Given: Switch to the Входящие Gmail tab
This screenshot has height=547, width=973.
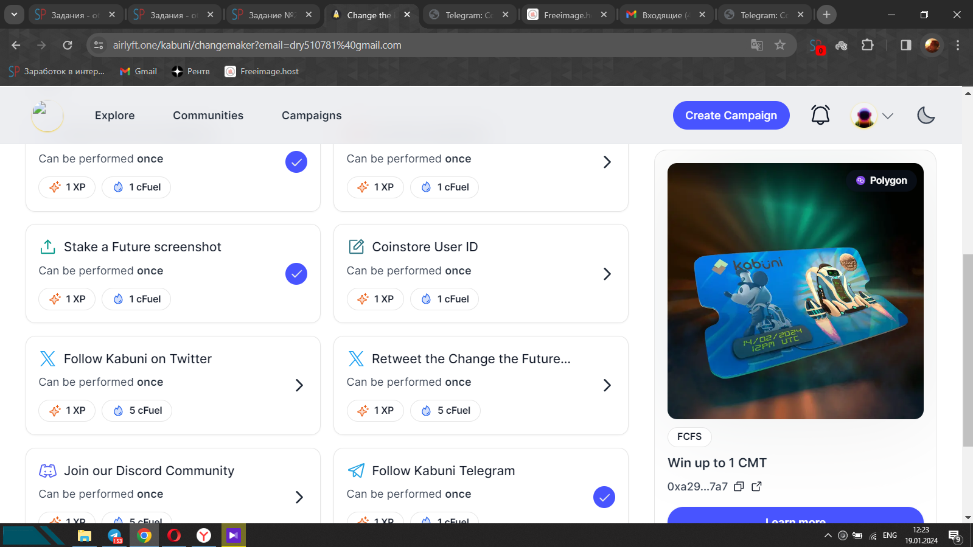Looking at the screenshot, I should [666, 15].
